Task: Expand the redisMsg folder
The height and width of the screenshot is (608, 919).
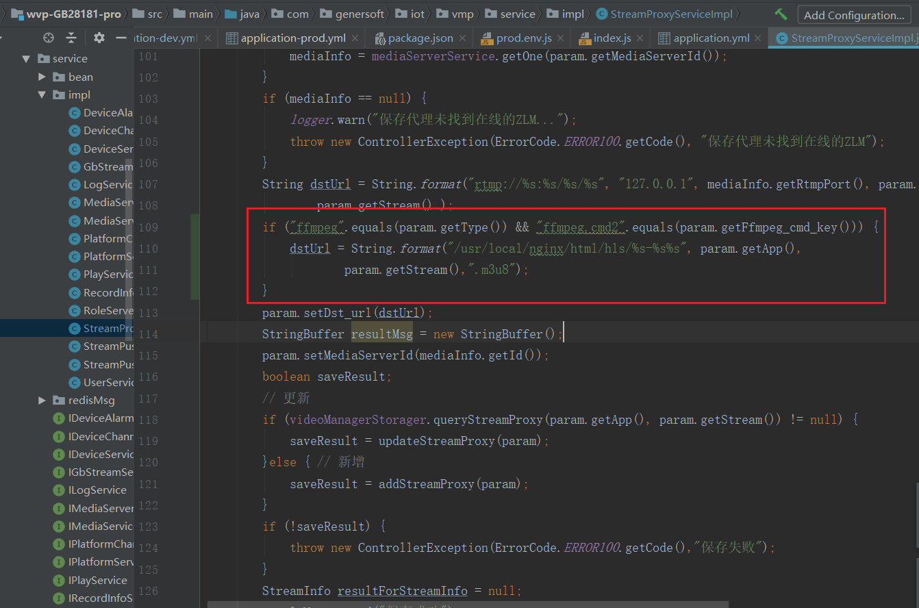Action: pyautogui.click(x=40, y=400)
